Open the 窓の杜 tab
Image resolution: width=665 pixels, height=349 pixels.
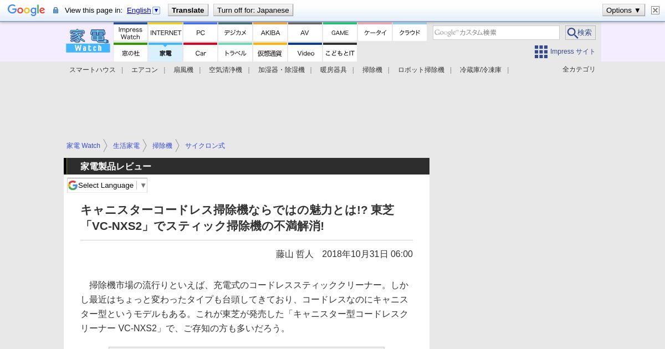click(x=130, y=53)
